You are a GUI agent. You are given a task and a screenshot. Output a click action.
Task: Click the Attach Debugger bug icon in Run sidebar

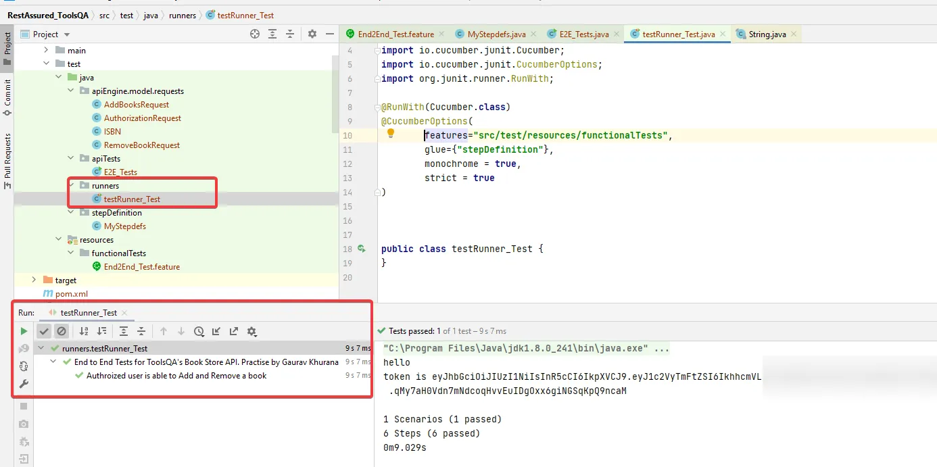(24, 442)
